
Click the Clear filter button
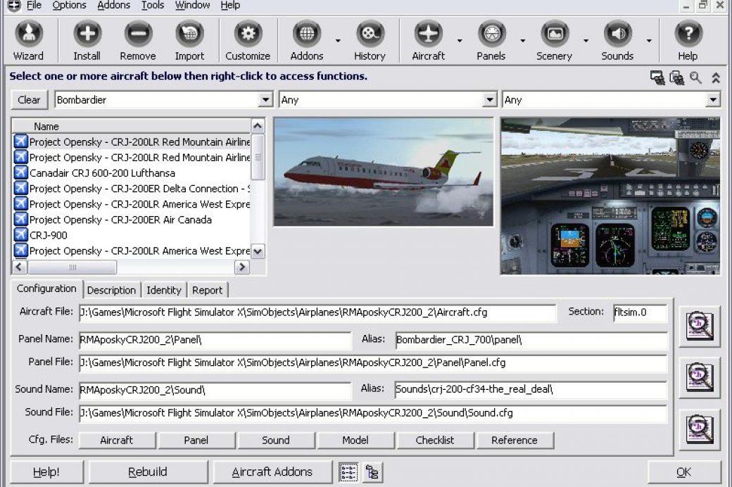(x=29, y=100)
